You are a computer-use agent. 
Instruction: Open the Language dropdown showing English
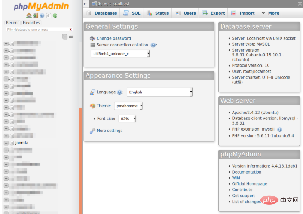click(159, 92)
